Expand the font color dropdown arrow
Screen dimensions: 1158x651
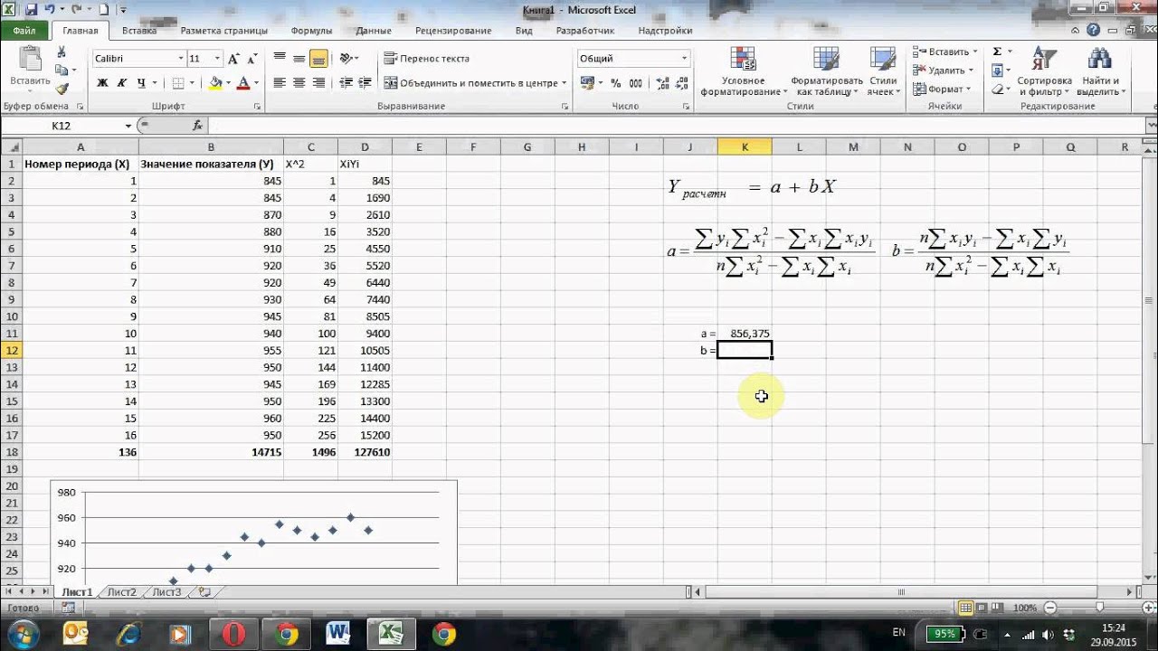coord(256,83)
